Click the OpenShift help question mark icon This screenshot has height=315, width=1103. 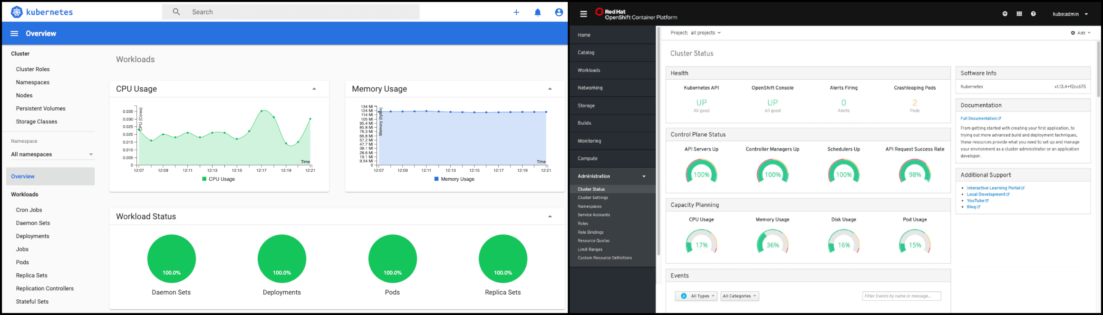pyautogui.click(x=1033, y=14)
